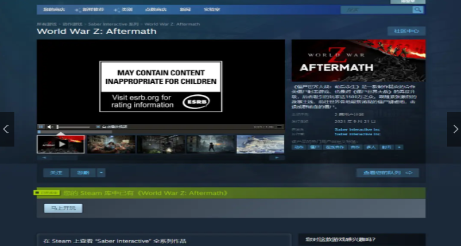Open the snowy ship screenshot thumbnail
461x246 pixels.
click(261, 144)
